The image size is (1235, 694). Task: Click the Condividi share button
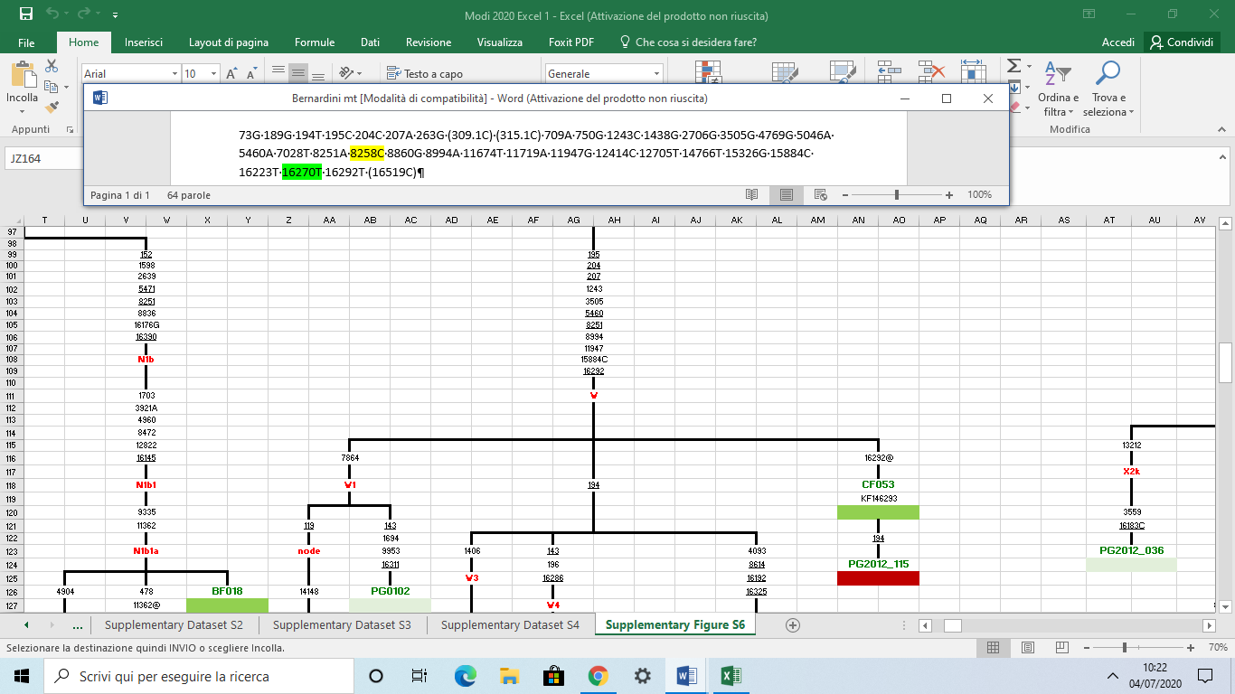1182,42
